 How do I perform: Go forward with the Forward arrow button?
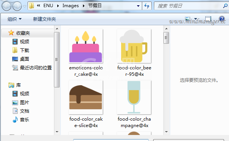click(x=17, y=6)
